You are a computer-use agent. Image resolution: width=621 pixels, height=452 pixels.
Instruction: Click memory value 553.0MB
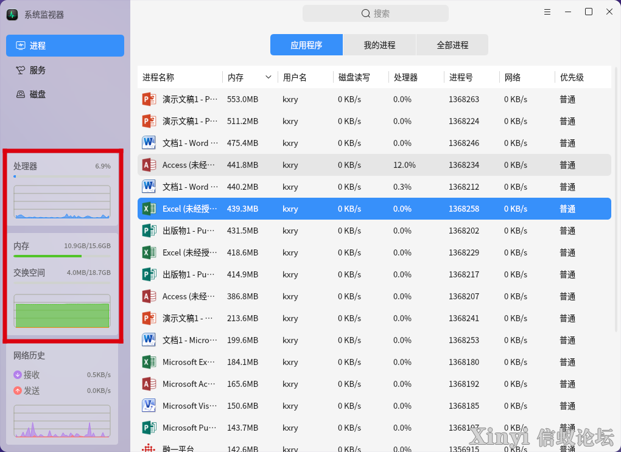[x=242, y=99]
